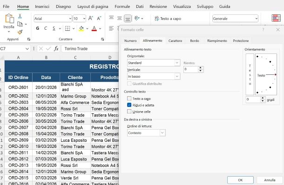Open the Formule ribbon tab
Screen dimensions: 284x185
pyautogui.click(x=122, y=7)
